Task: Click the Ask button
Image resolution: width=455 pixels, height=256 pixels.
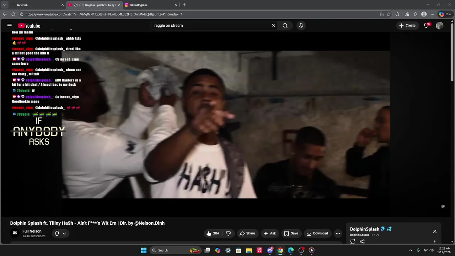Action: [x=269, y=233]
